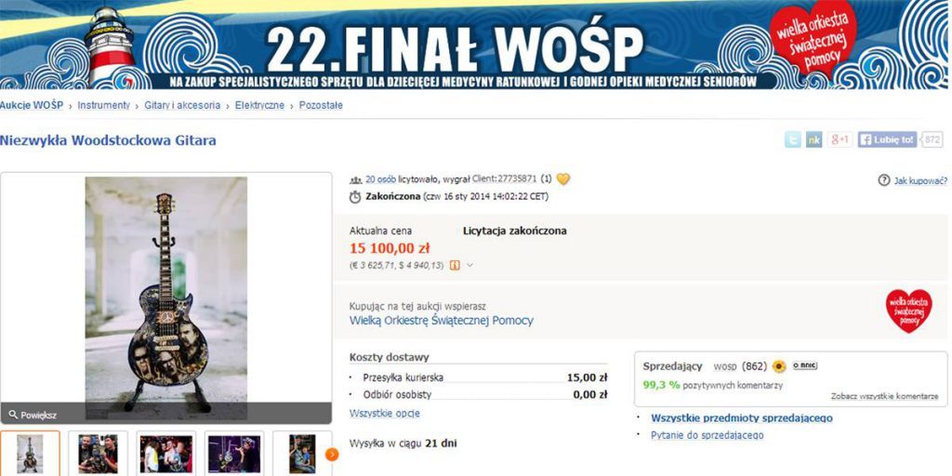Open the Elektryczne breadcrumb category

259,106
